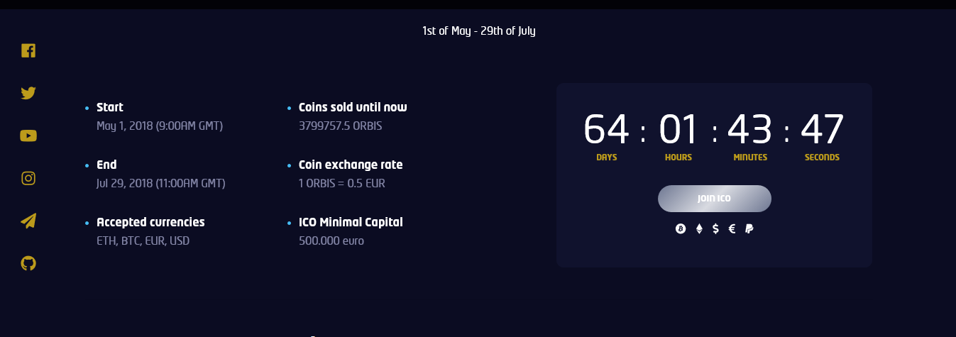Click the End date Jul 29, 2018 text
This screenshot has width=956, height=337.
(161, 183)
